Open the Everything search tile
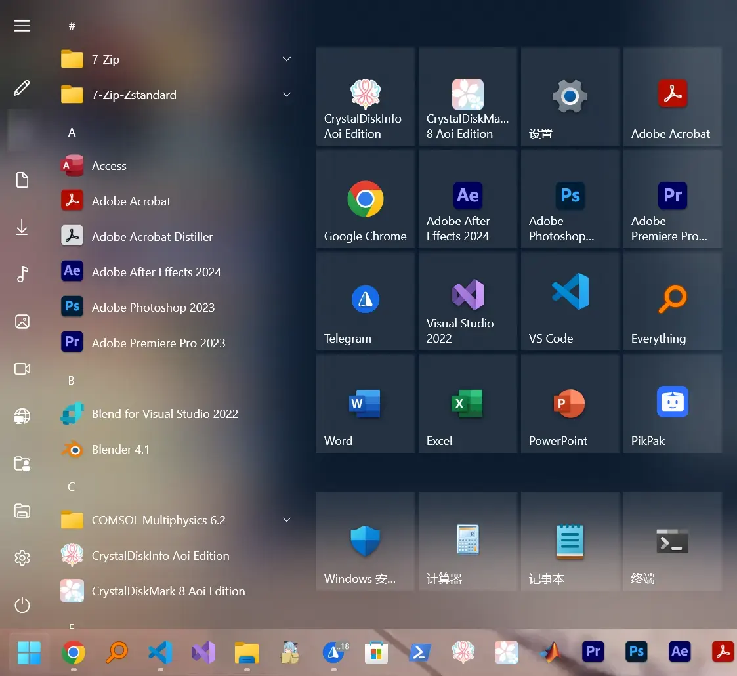 672,301
